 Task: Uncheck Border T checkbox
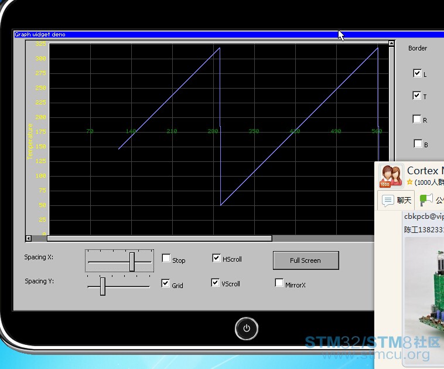(x=417, y=96)
